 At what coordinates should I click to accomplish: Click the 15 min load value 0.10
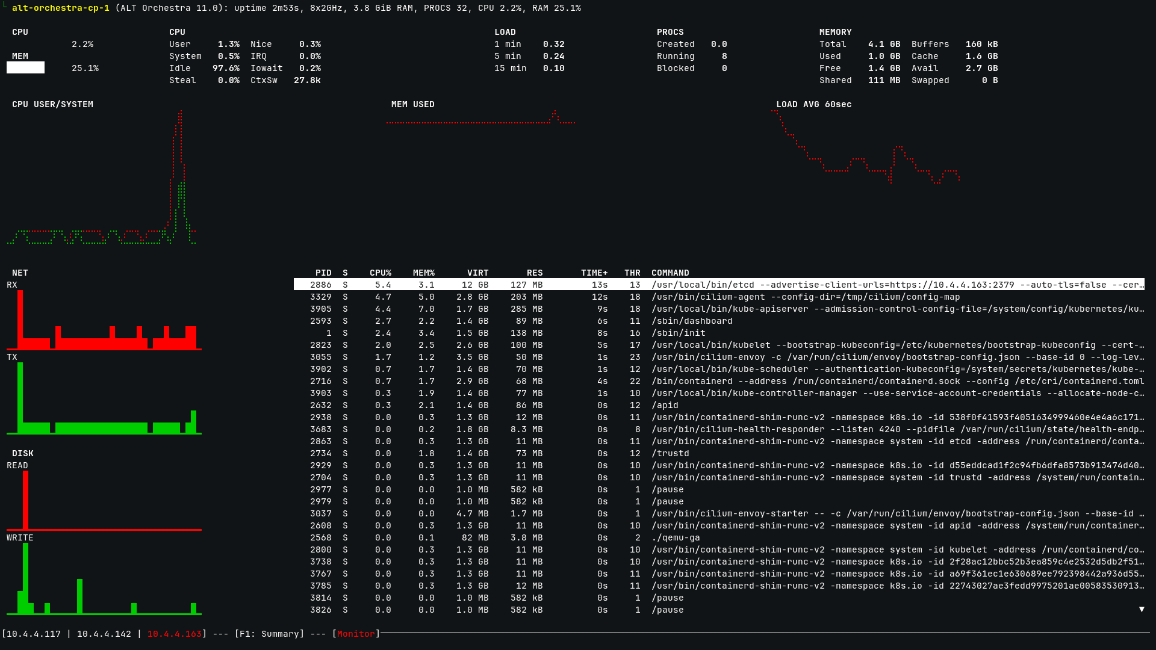[553, 68]
